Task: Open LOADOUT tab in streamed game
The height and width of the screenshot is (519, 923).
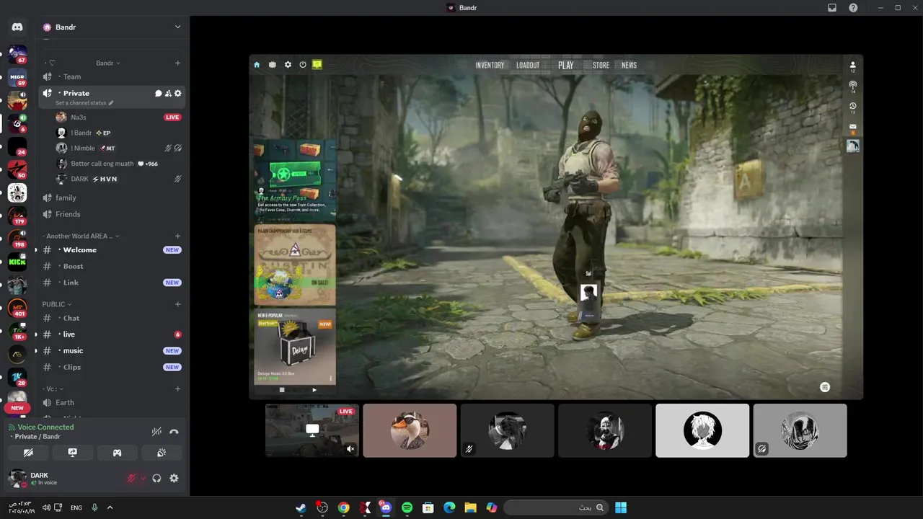Action: [x=528, y=65]
